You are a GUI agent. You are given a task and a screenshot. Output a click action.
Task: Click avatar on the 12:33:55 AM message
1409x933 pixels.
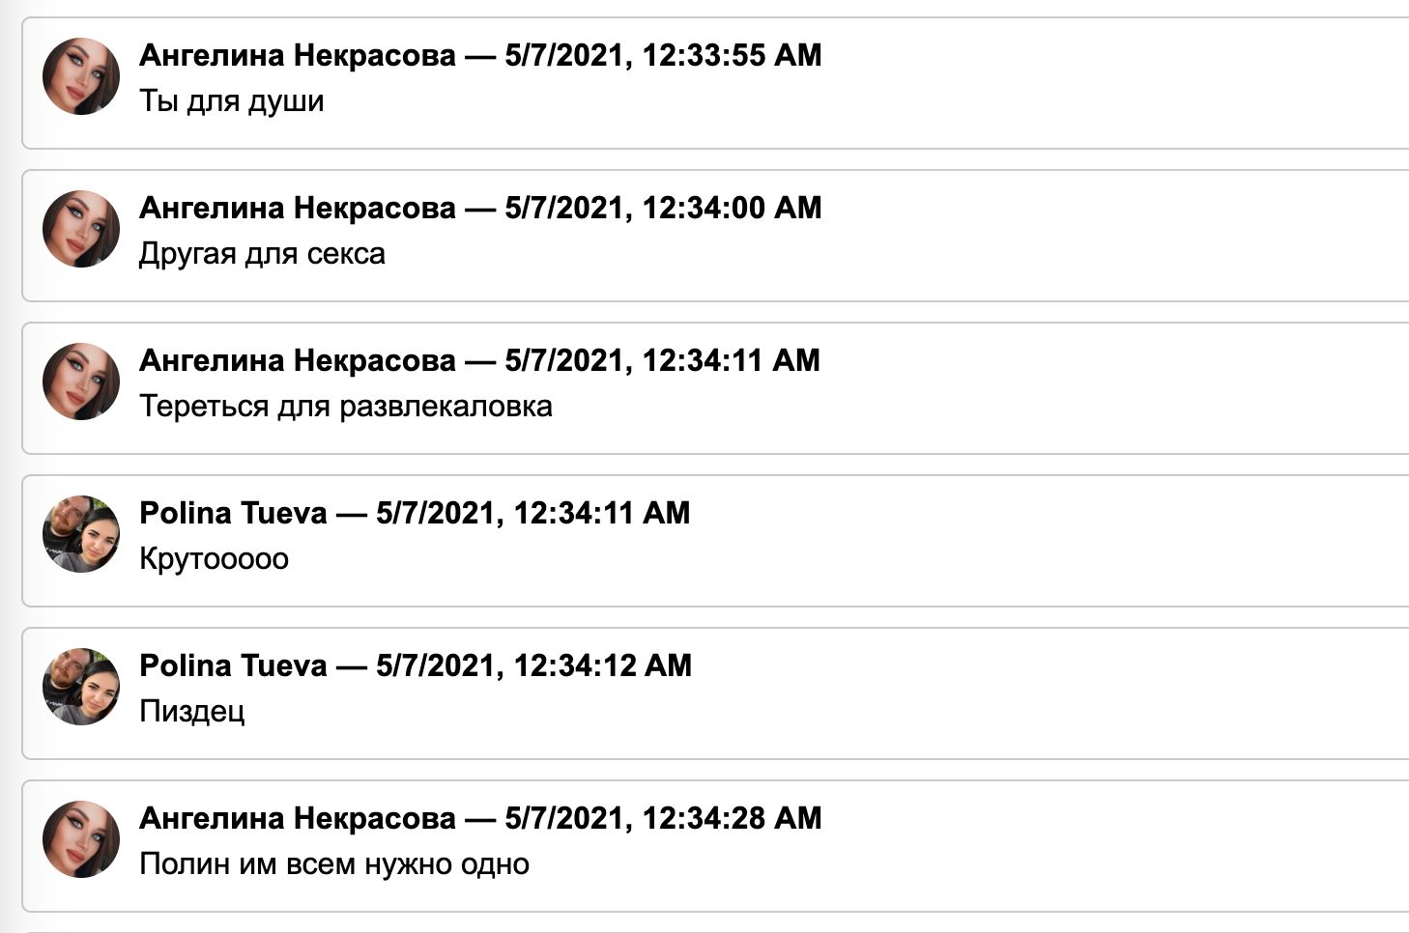[81, 76]
